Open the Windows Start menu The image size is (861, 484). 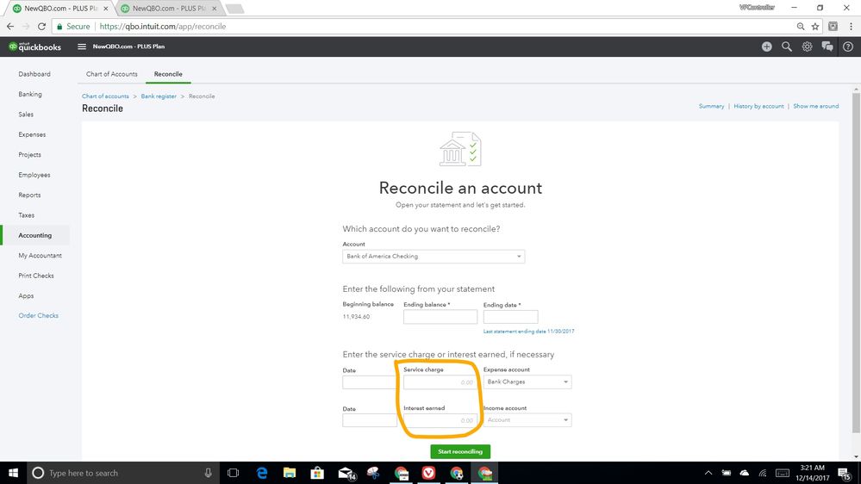pyautogui.click(x=13, y=473)
